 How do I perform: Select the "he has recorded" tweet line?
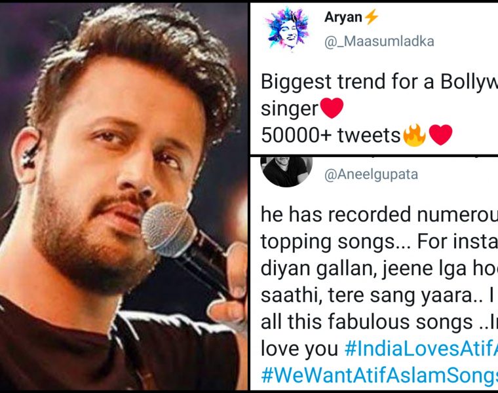tap(379, 215)
